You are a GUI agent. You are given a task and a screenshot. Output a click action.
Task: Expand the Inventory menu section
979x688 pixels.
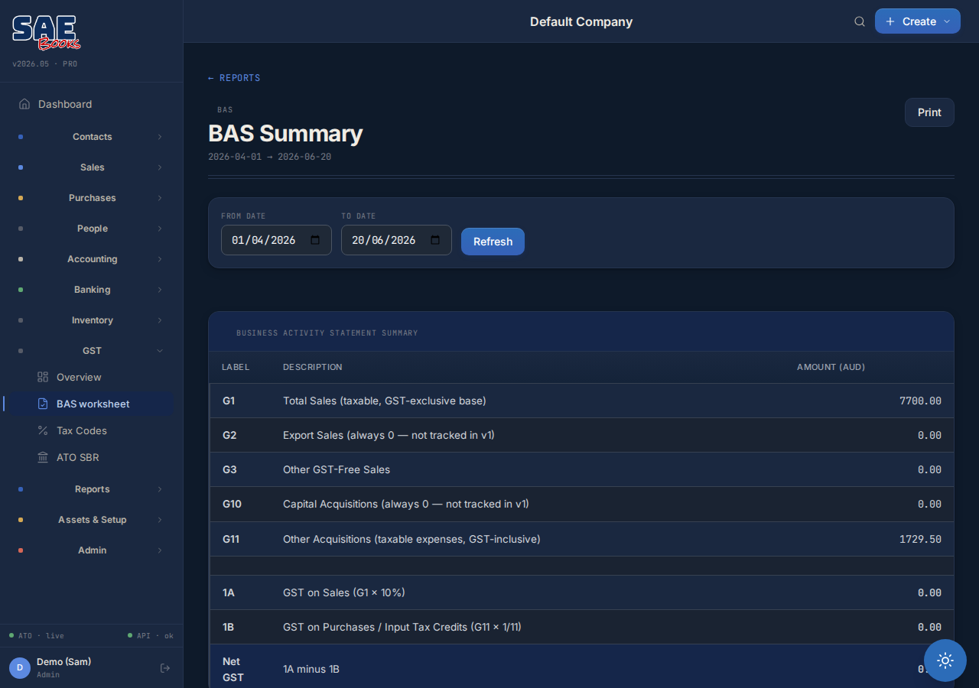(92, 320)
